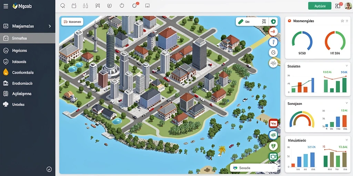353x176 pixels.
Task: Open the Coollontásia sidebar menu item
Action: 28,73
